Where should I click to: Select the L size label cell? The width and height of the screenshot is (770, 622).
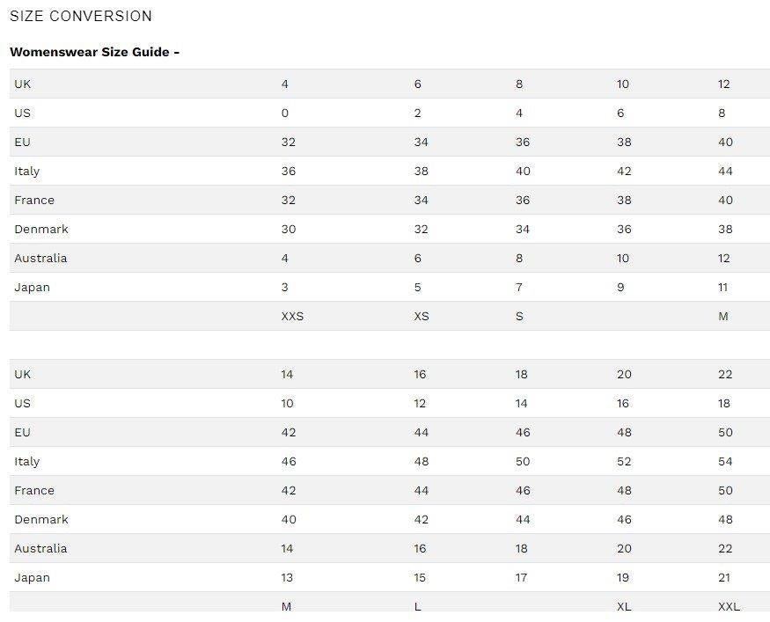418,606
